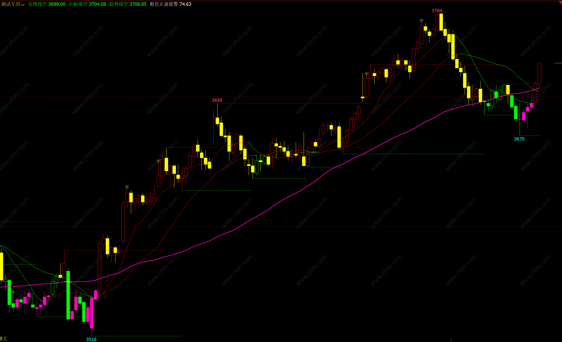Click the 测试专用 indicator name label

11,4
